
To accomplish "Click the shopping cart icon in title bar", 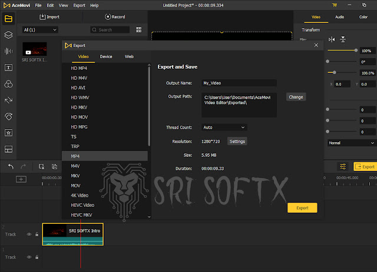I will (x=335, y=5).
